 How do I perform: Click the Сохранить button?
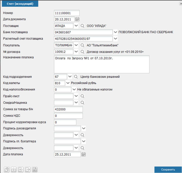click(x=168, y=170)
